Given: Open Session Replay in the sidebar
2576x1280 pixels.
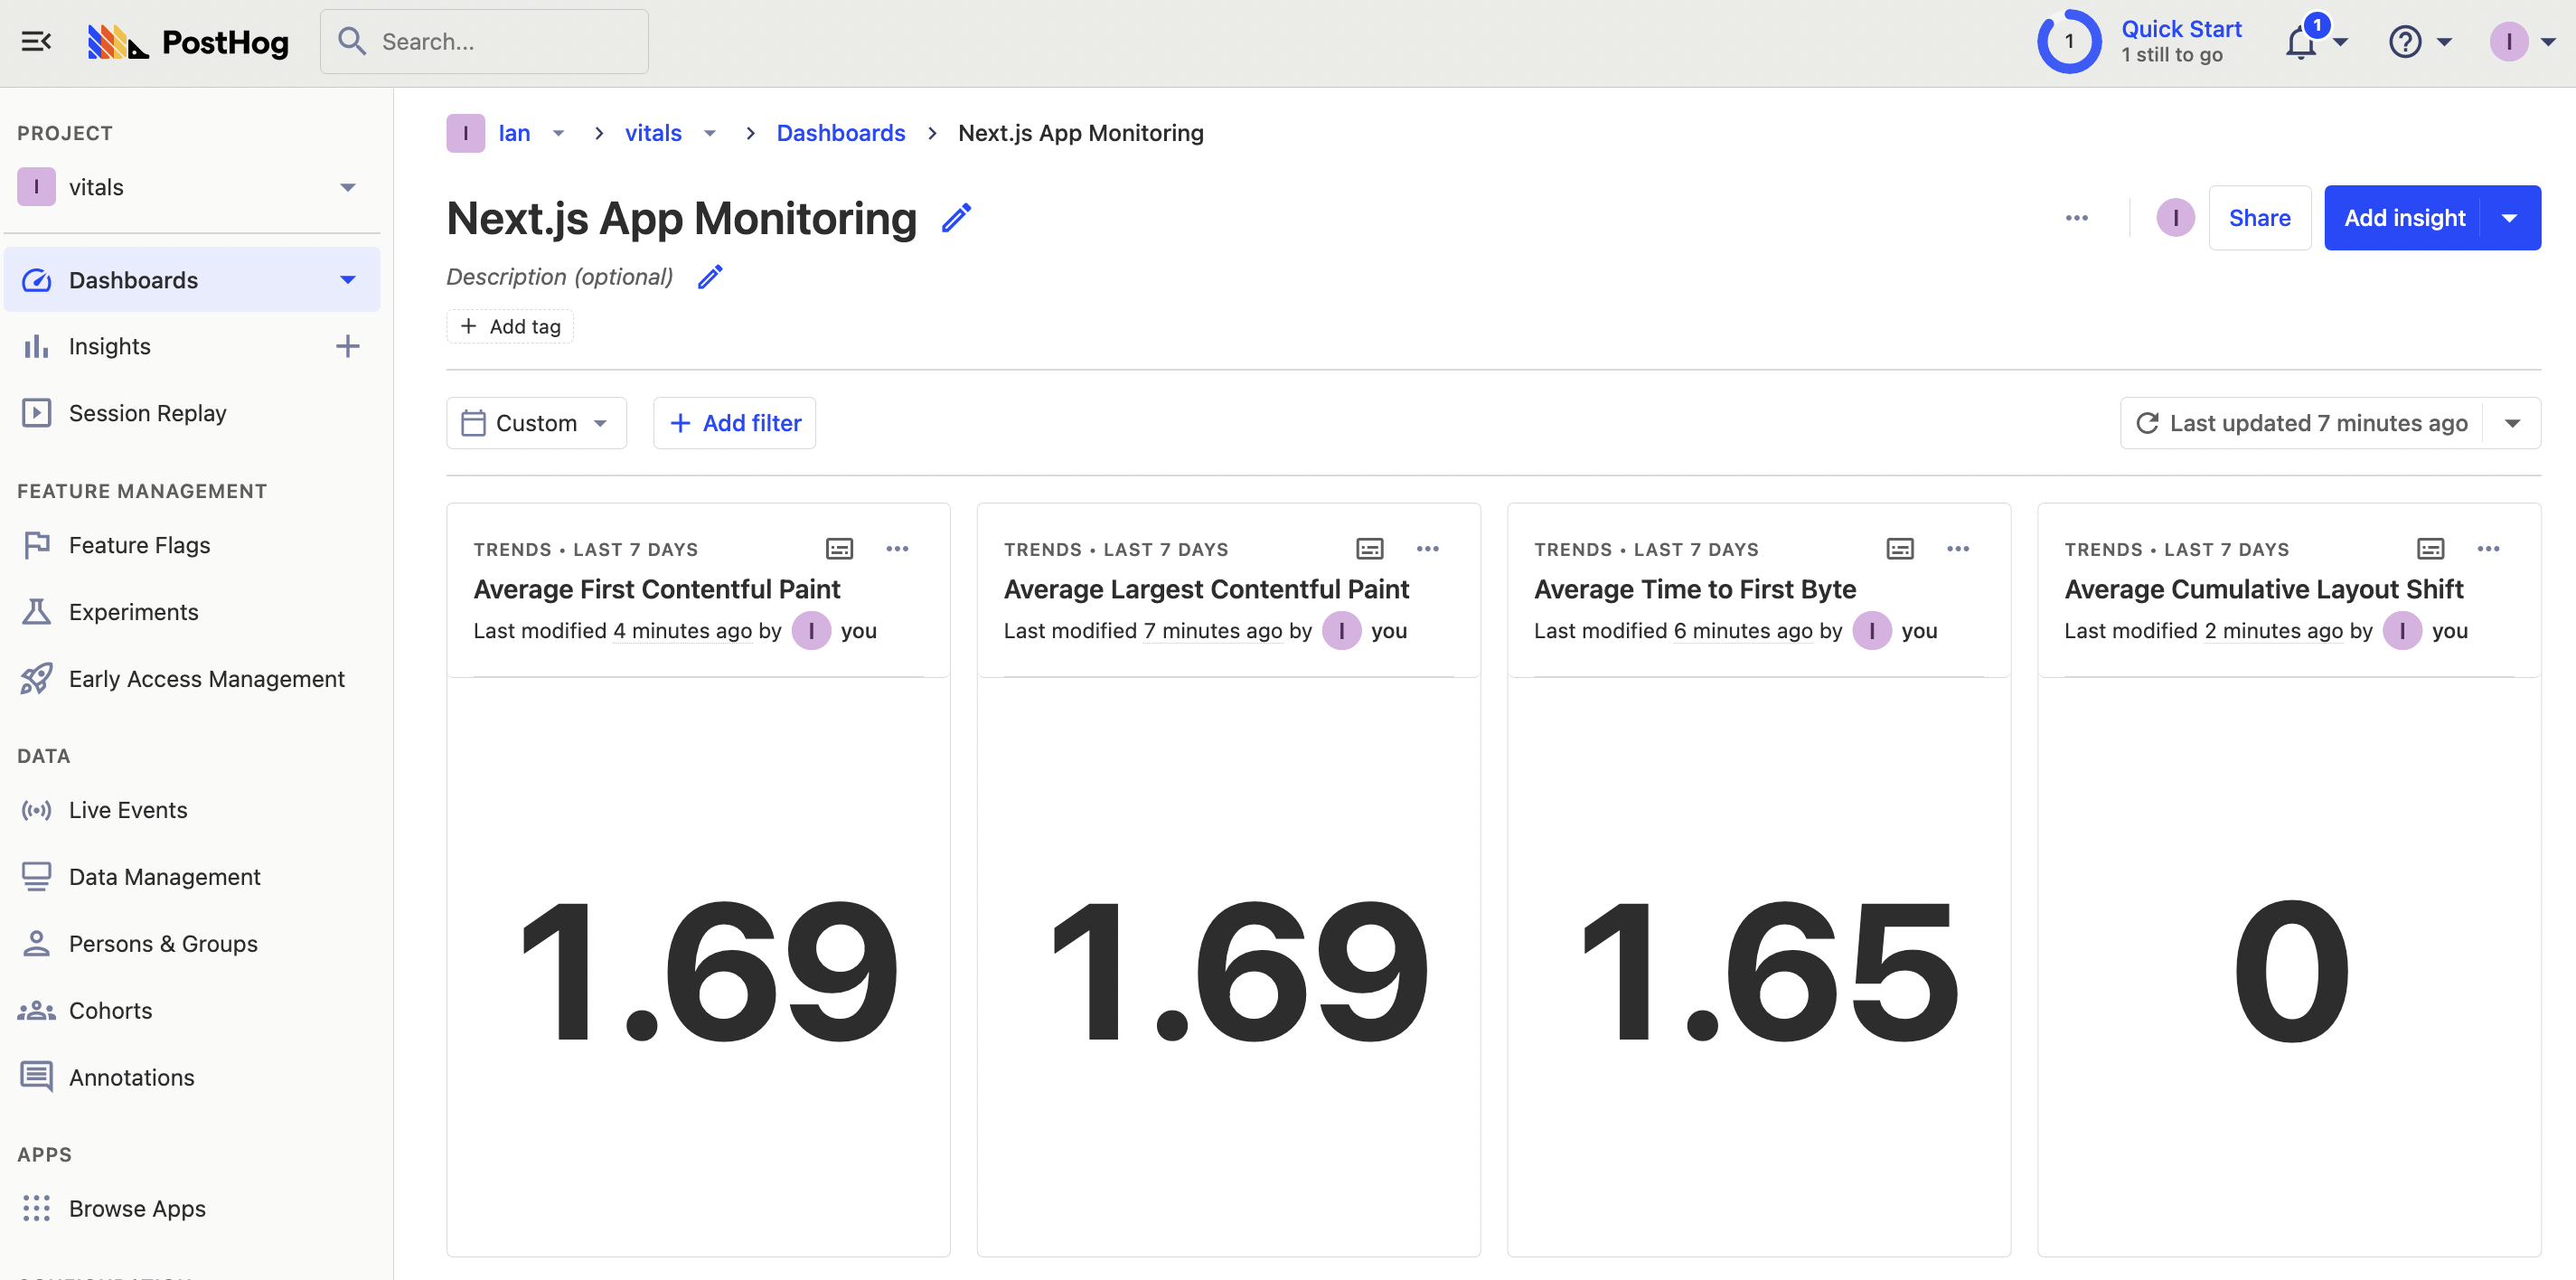Looking at the screenshot, I should (x=147, y=413).
